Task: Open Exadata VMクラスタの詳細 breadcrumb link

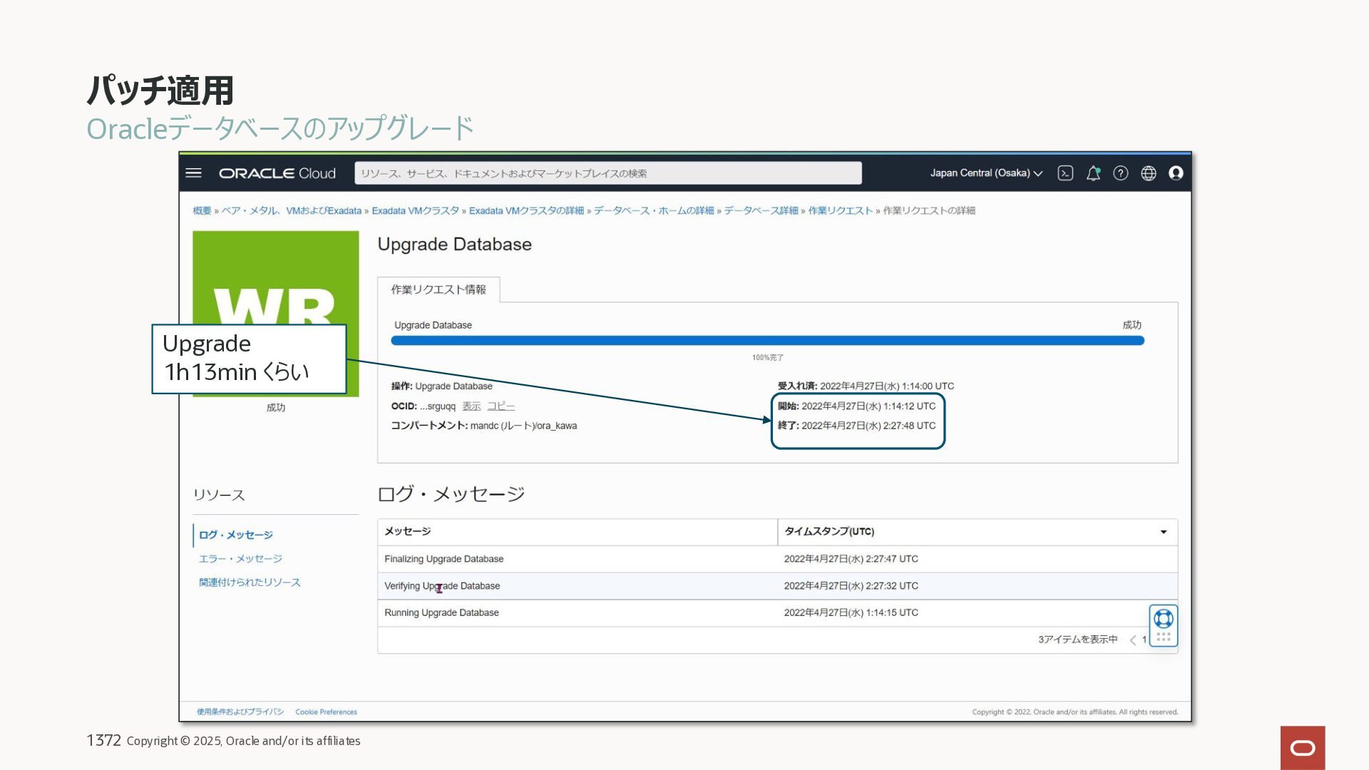Action: 526,211
